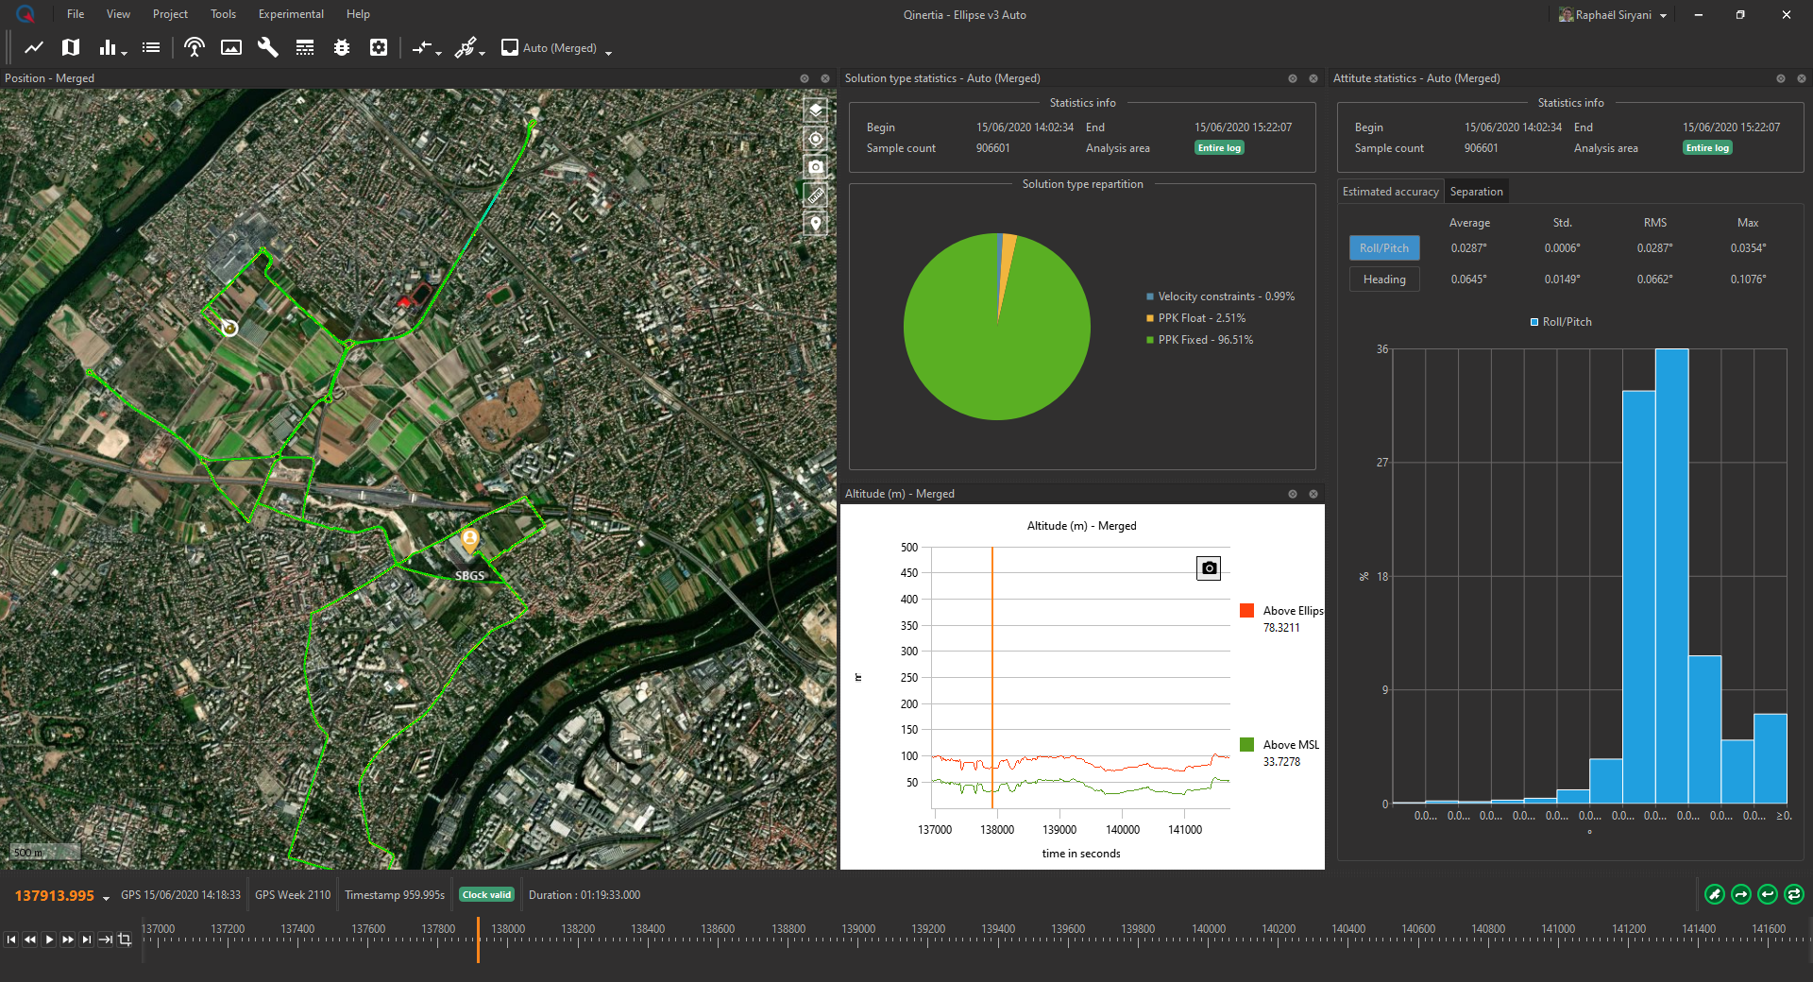Viewport: 1813px width, 982px height.
Task: Click the crop timeline selection icon
Action: click(125, 940)
